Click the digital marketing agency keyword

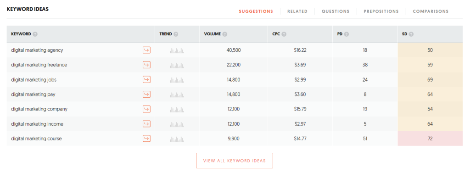pos(37,50)
